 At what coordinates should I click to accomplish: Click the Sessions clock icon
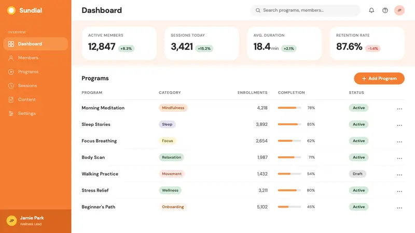point(11,85)
